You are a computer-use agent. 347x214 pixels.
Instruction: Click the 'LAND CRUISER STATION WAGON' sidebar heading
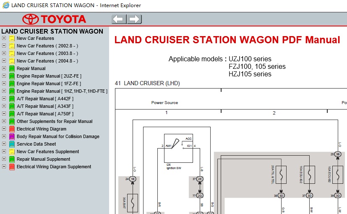tap(52, 31)
